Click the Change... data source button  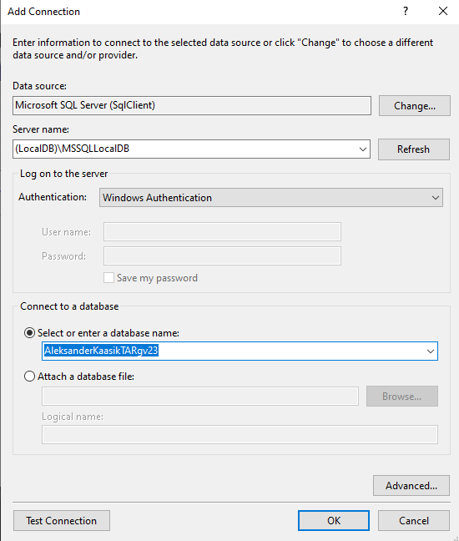click(x=415, y=105)
